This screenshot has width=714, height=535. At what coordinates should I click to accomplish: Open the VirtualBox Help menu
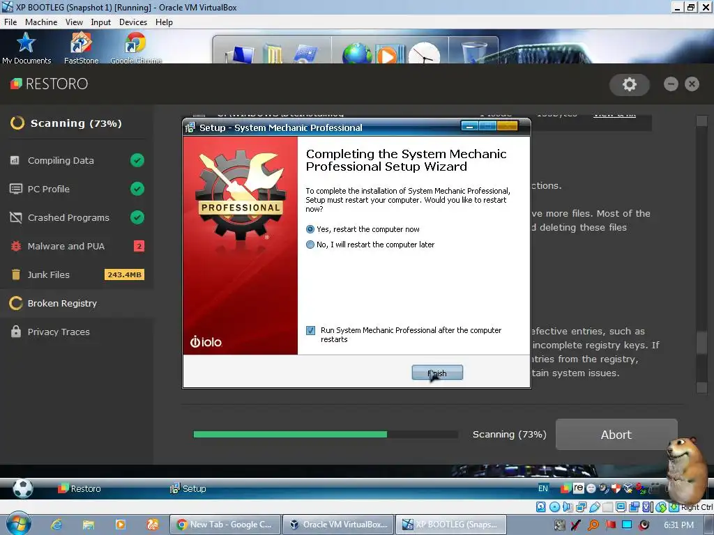pyautogui.click(x=164, y=22)
